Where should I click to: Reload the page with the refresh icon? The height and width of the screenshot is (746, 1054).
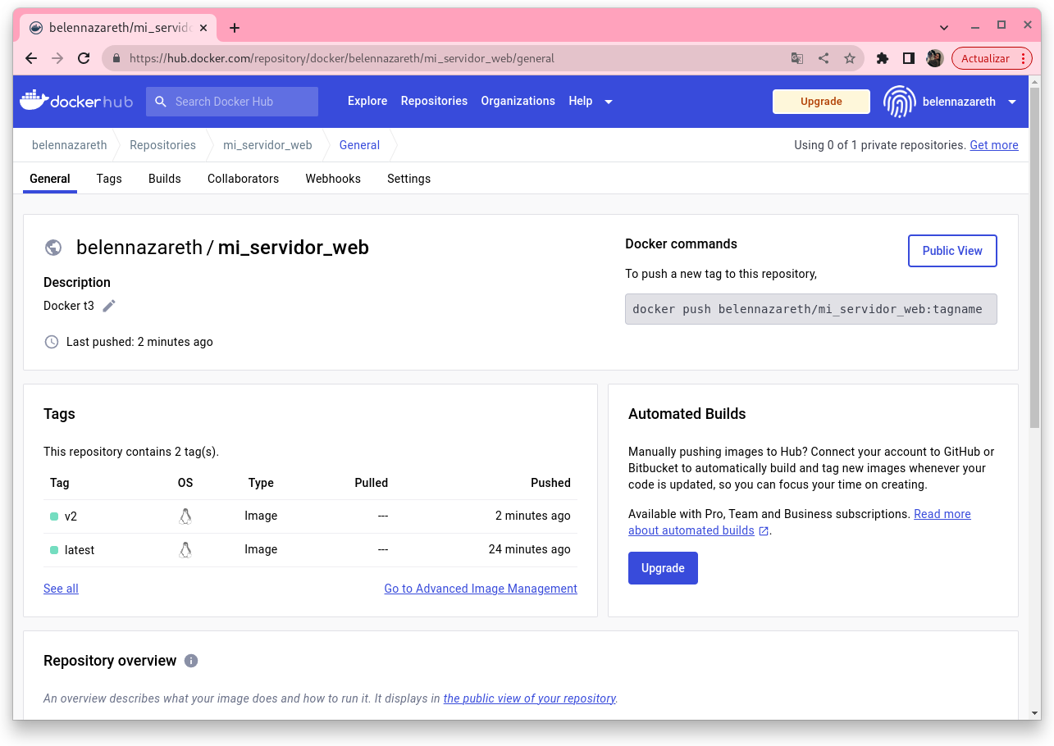point(83,58)
